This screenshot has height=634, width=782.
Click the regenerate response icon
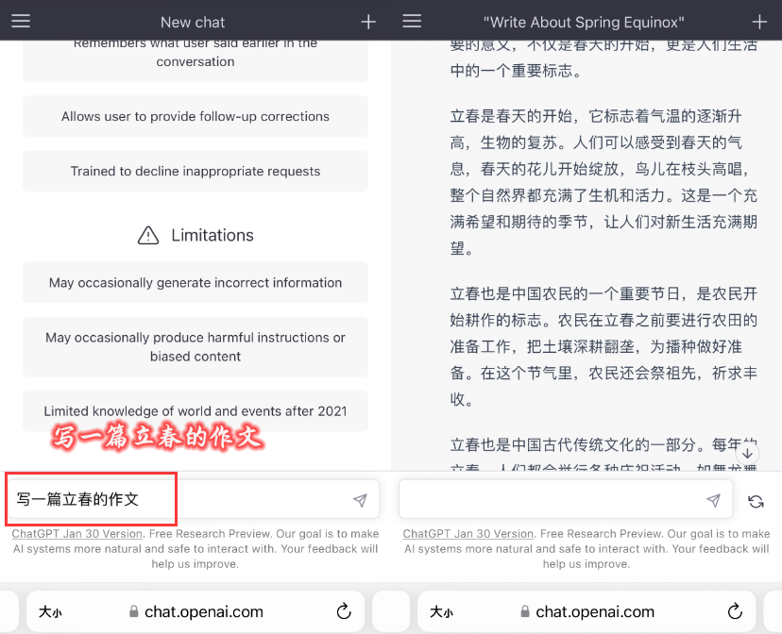click(756, 501)
